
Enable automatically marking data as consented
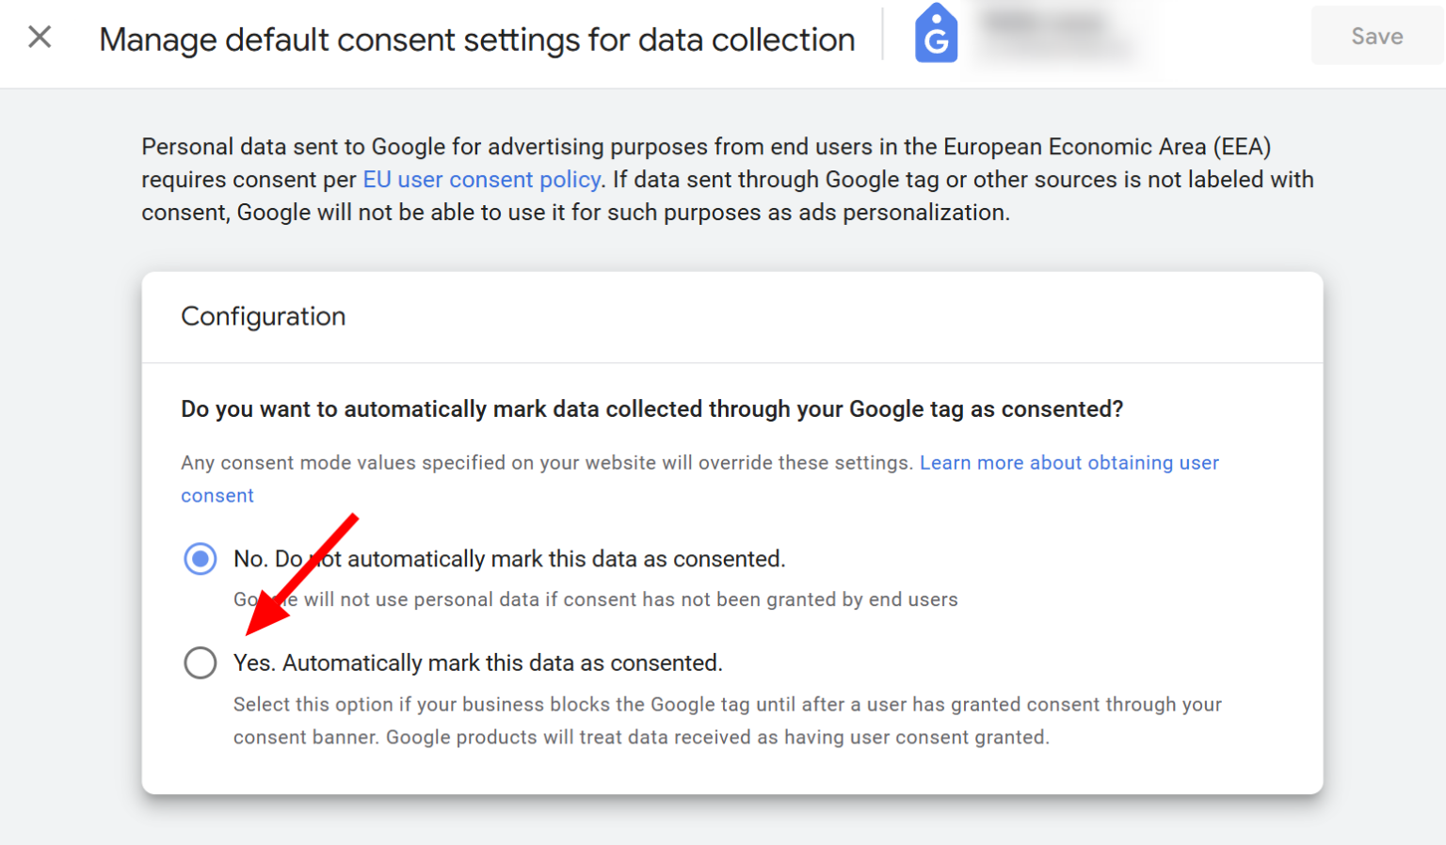[x=201, y=662]
